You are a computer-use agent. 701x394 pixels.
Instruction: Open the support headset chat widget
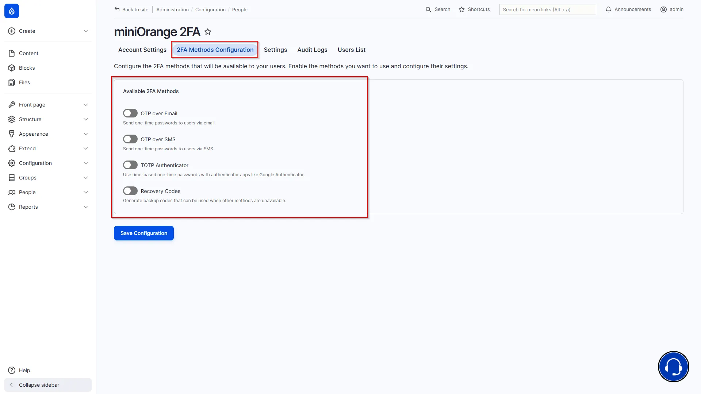coord(673,367)
